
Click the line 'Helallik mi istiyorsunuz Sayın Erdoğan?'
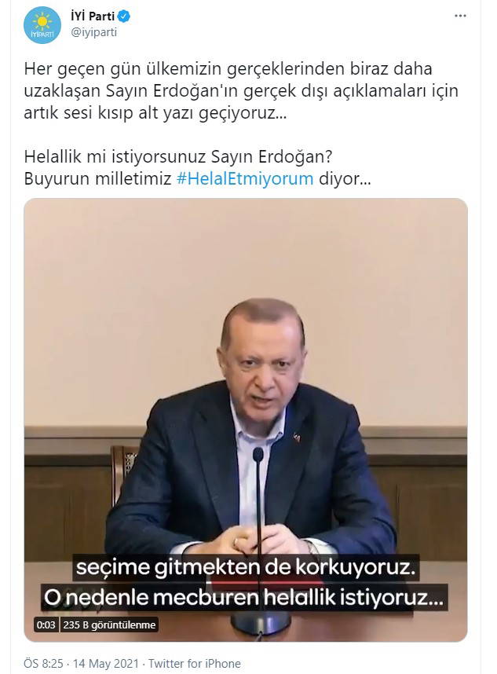[178, 156]
